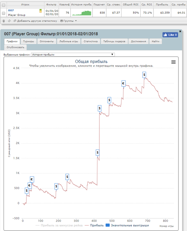Click the refresh statistics icon
The image size is (187, 231).
point(9,21)
